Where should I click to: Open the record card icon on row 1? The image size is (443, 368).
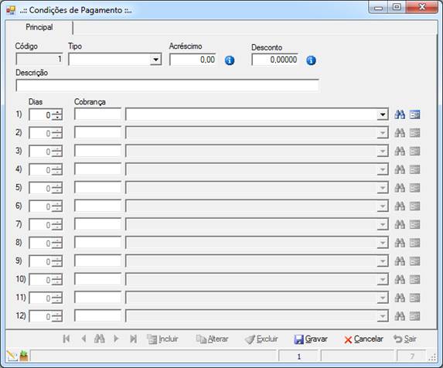[414, 114]
